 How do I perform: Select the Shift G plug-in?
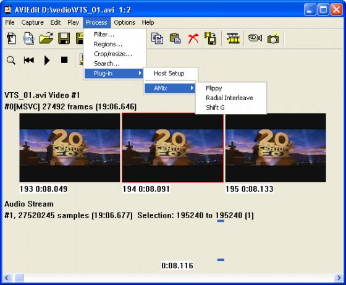point(231,108)
